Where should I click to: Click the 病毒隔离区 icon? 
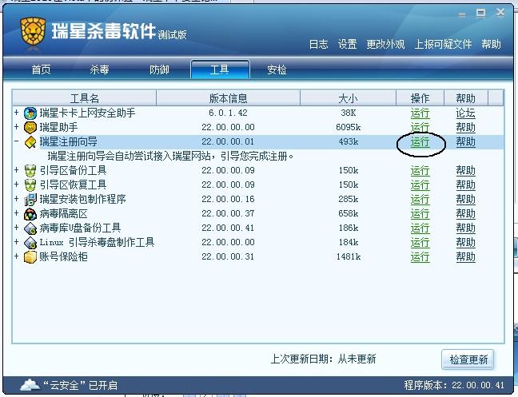(30, 214)
